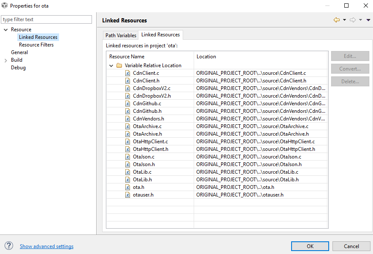This screenshot has width=373, height=254.
Task: Click the CdnClient.c file icon
Action: 128,73
